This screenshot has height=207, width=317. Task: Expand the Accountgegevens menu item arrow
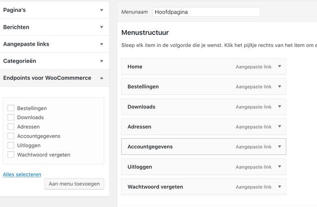point(279,147)
